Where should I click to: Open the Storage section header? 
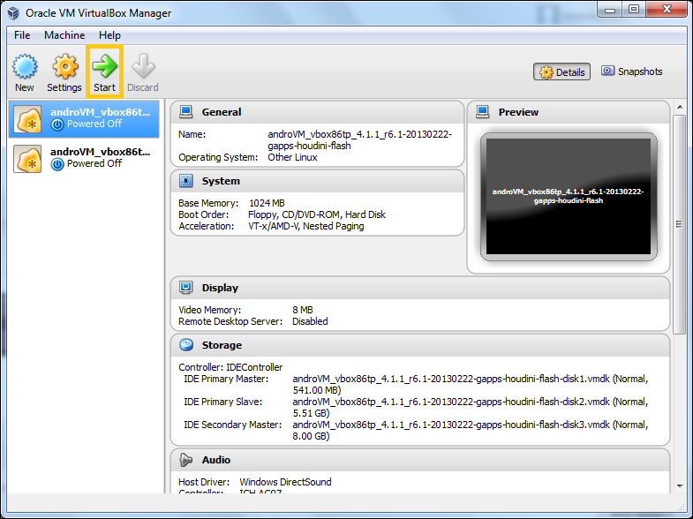click(x=420, y=345)
